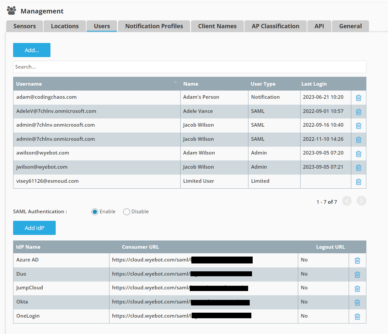Screen dimensions: 388x334
Task: Go to previous page of users
Action: click(347, 201)
